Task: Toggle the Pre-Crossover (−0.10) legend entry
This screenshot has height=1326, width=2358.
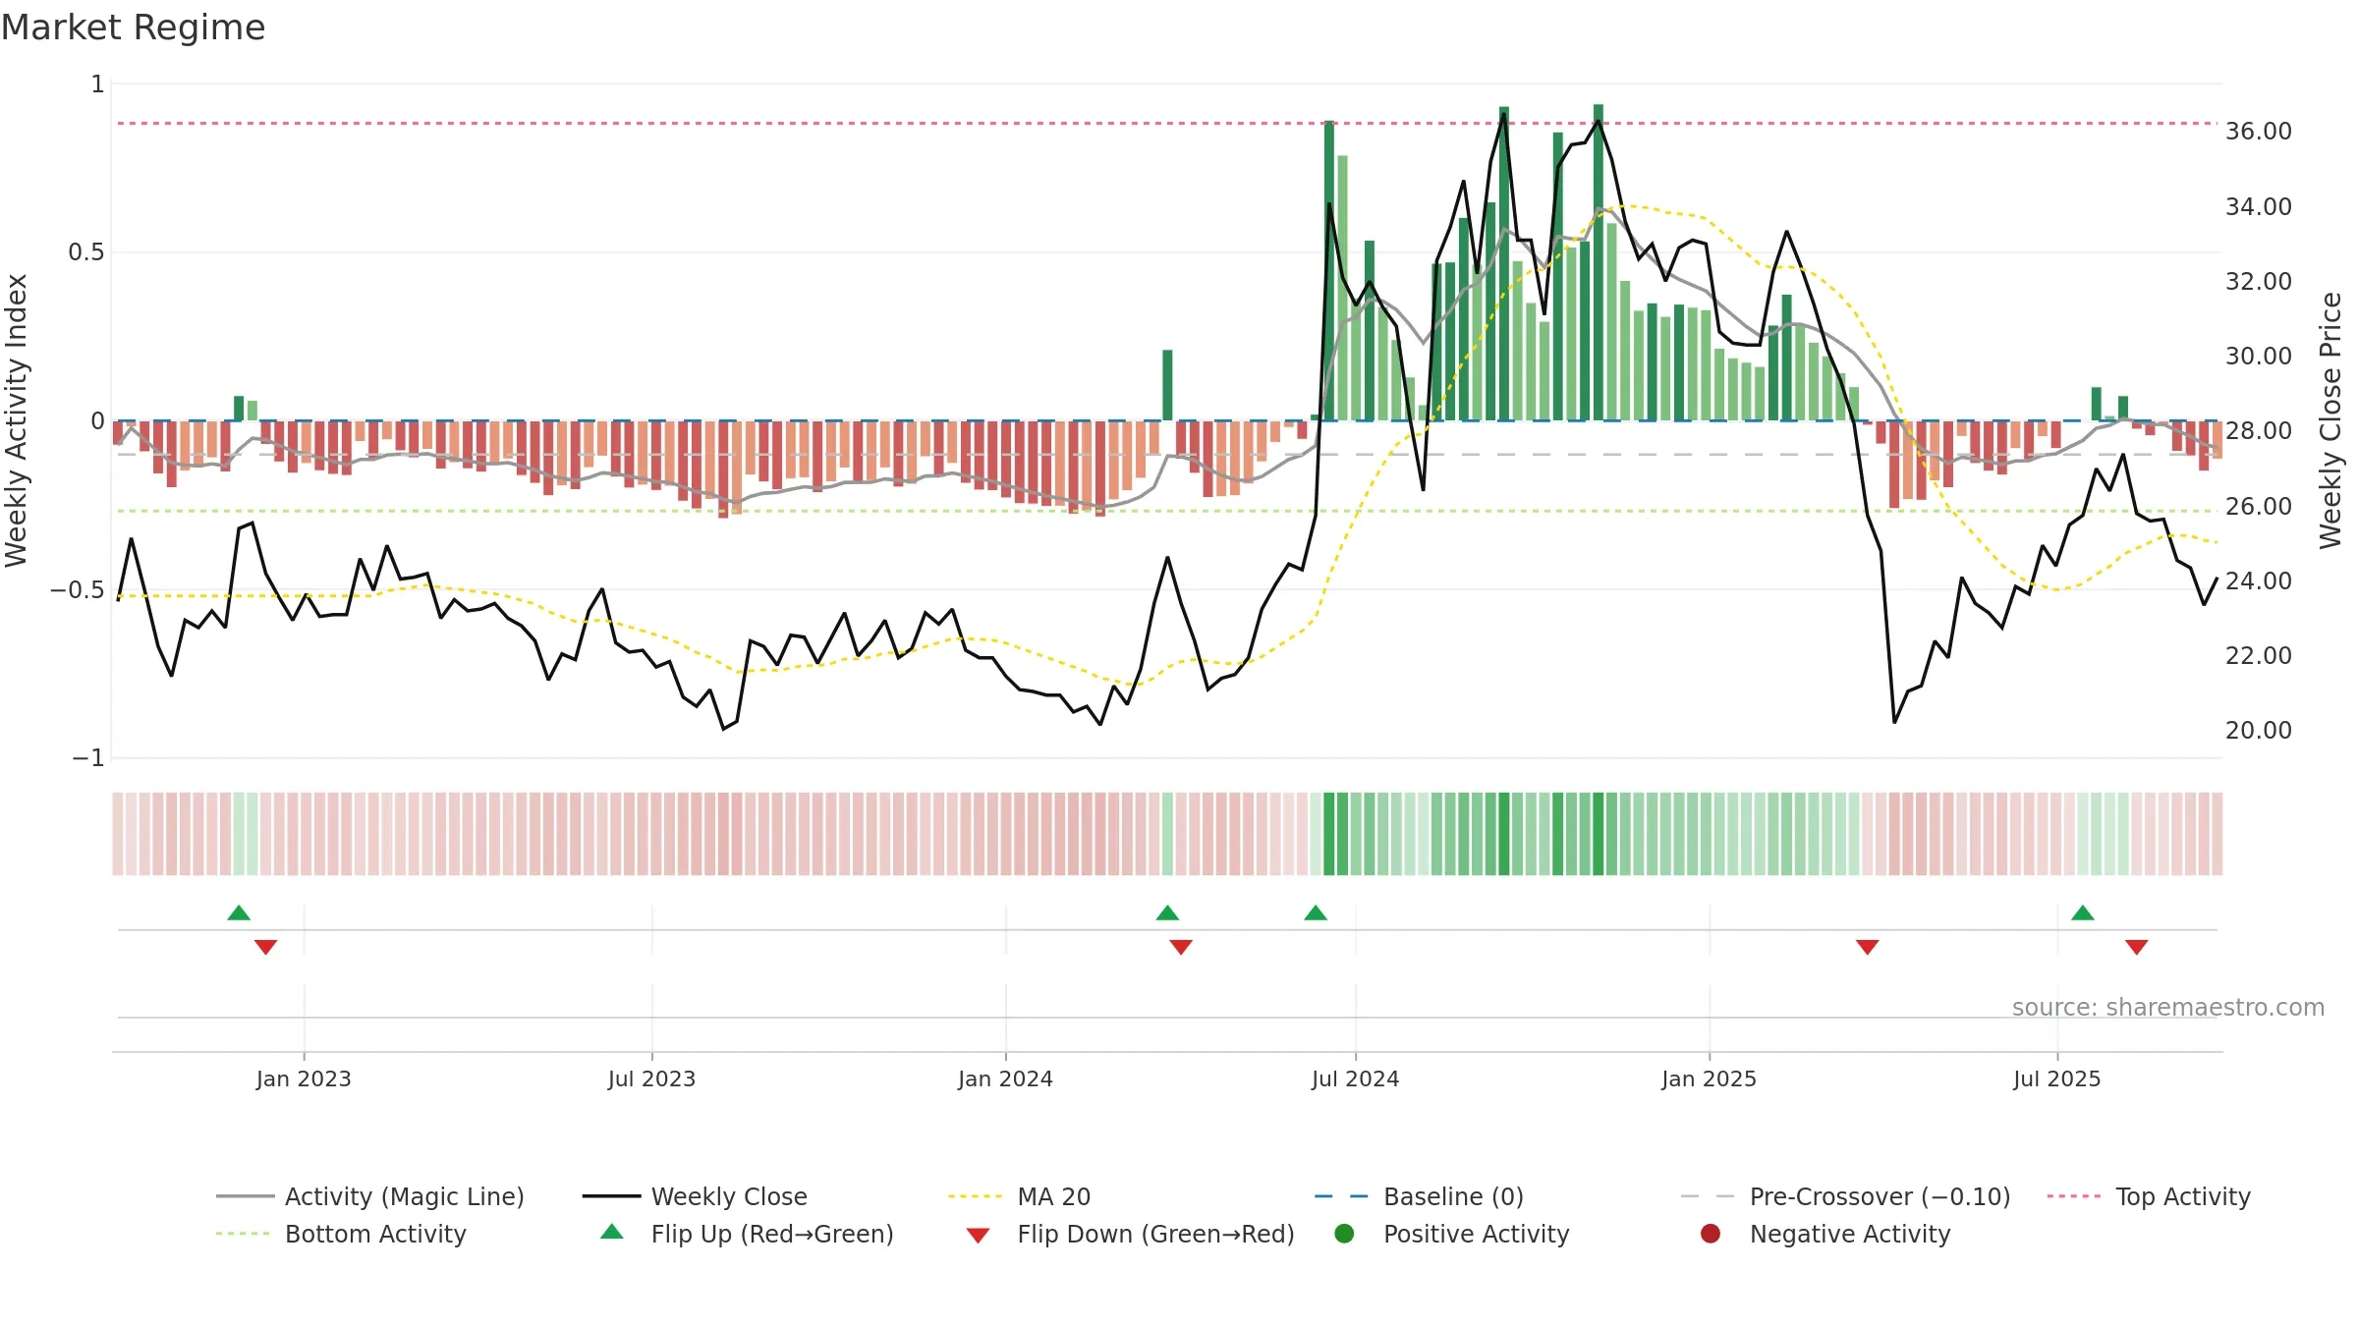Action: (1845, 1196)
